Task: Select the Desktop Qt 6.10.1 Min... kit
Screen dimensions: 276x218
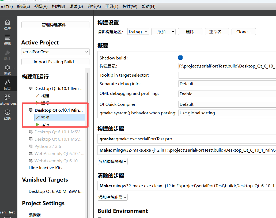Action: 59,110
